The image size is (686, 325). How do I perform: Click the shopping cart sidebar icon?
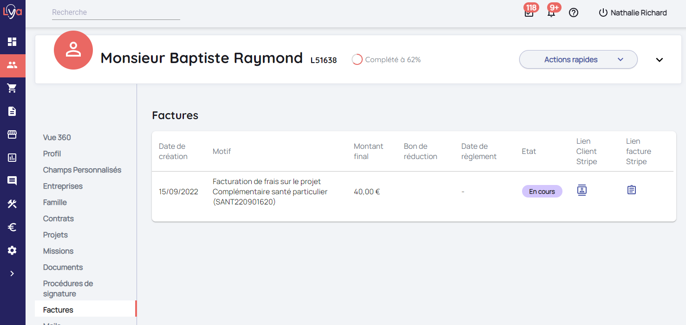[12, 88]
